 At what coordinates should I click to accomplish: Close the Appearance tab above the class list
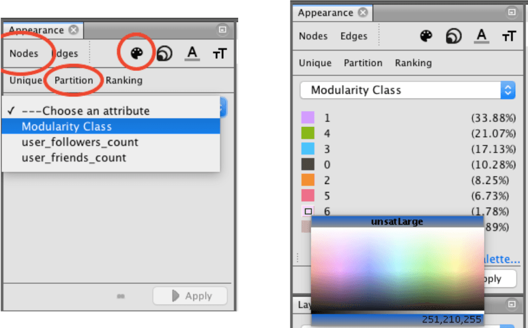pyautogui.click(x=363, y=13)
